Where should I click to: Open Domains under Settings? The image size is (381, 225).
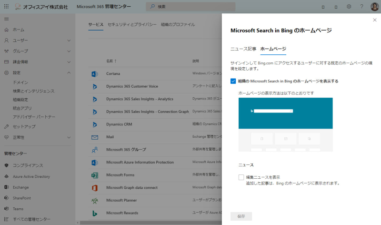20,82
